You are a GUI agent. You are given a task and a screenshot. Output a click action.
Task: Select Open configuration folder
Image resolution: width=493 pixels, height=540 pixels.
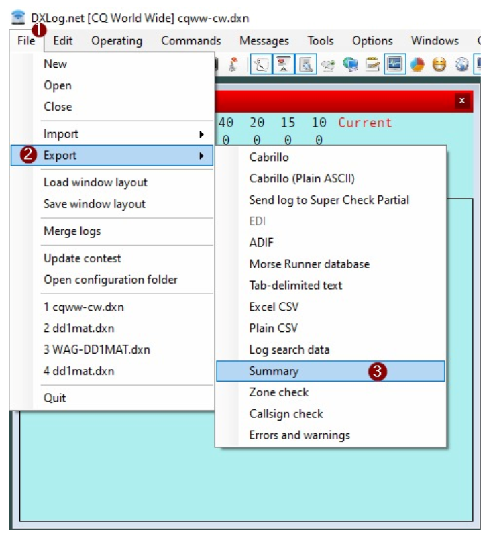(110, 280)
